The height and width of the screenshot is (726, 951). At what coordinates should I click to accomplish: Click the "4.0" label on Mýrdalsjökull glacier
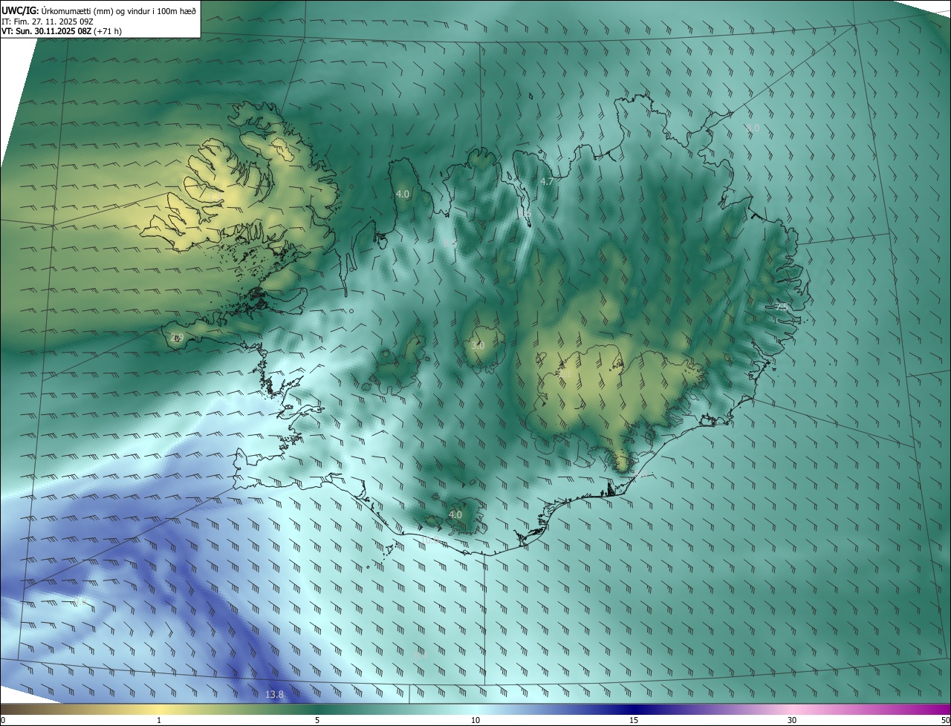pos(455,514)
